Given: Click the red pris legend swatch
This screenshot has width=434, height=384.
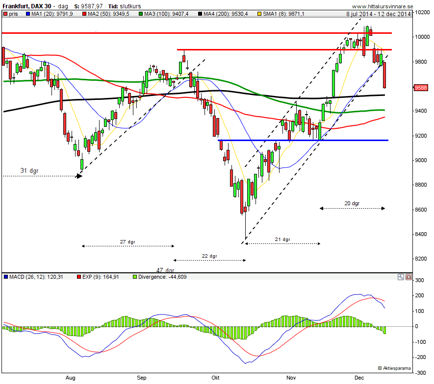Looking at the screenshot, I should (x=5, y=14).
